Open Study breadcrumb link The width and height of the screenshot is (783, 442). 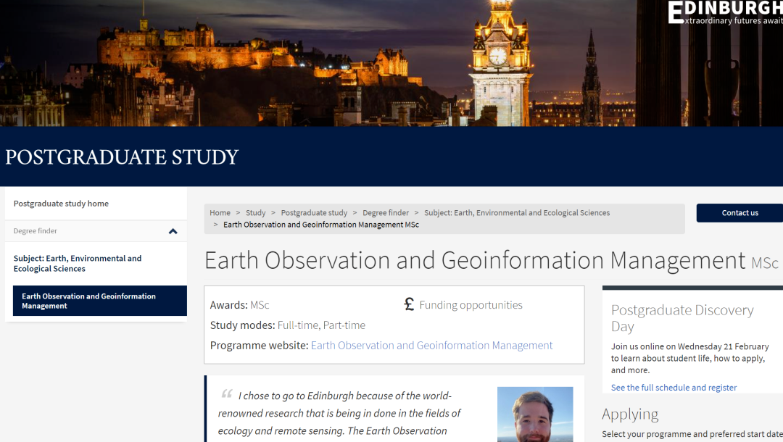coord(256,212)
